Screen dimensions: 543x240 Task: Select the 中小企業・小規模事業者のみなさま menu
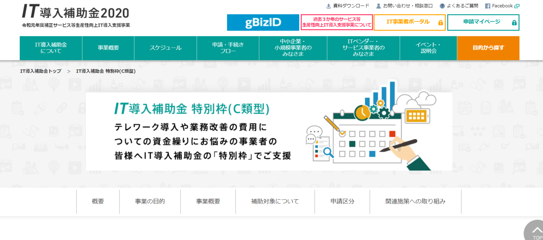(x=293, y=48)
